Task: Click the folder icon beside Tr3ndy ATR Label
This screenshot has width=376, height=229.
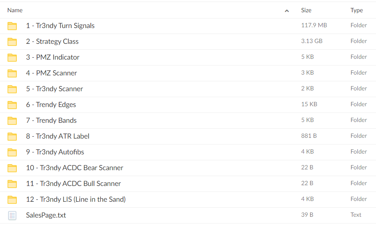Action: [x=12, y=137]
